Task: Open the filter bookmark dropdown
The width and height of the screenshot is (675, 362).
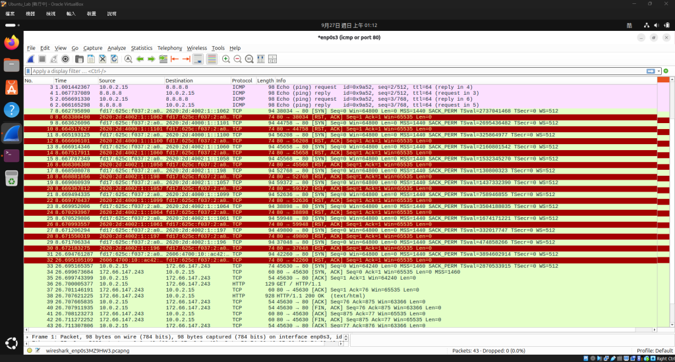Action: tap(28, 71)
